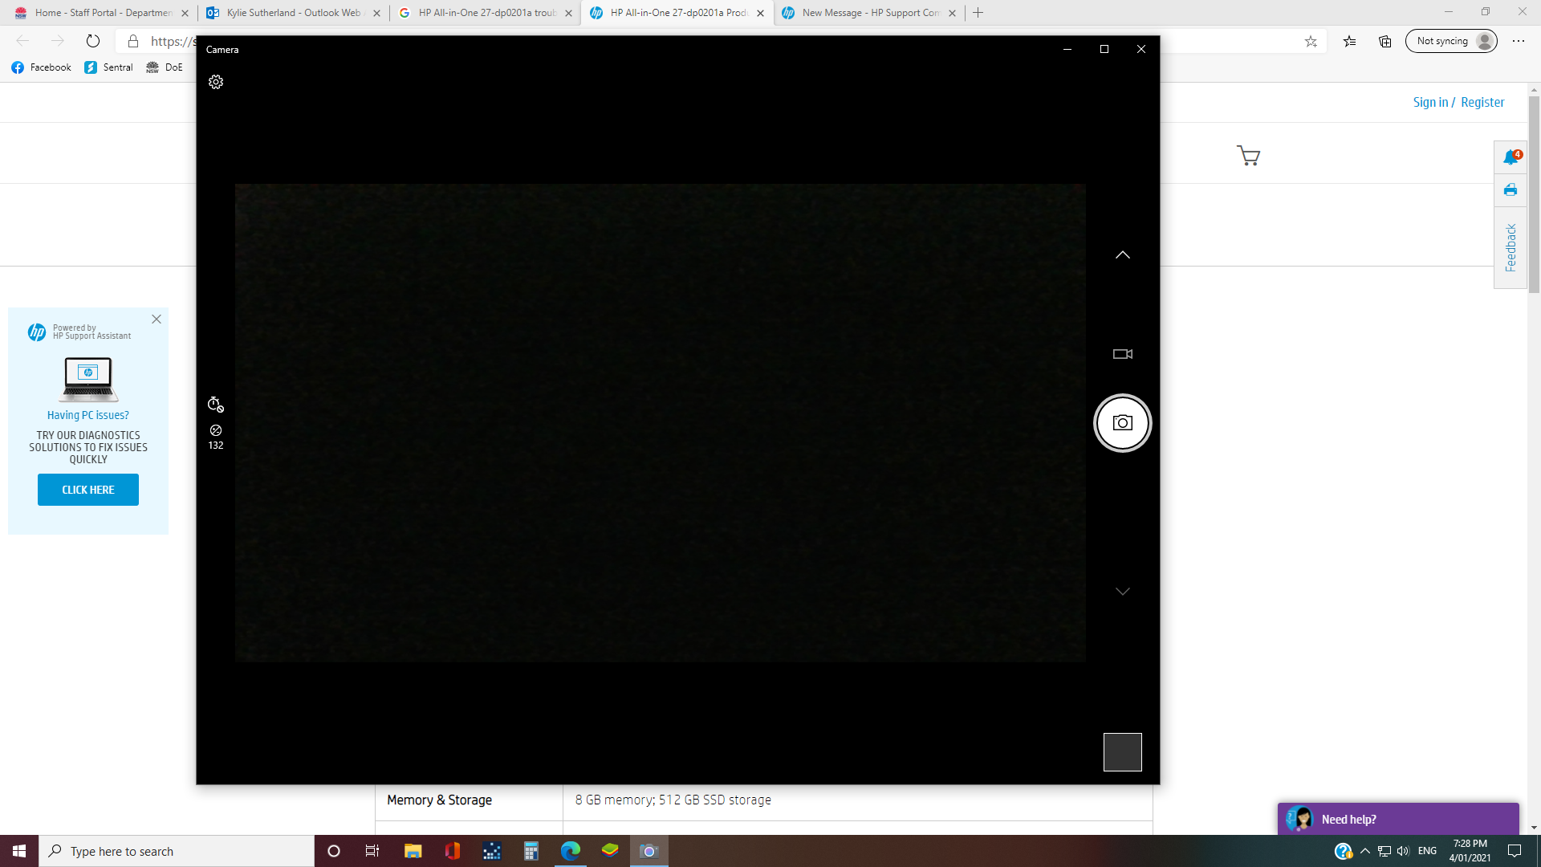Collapse camera options with the down chevron
This screenshot has height=867, width=1541.
click(1122, 591)
